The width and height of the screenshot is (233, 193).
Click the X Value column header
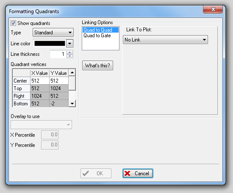tap(40, 73)
